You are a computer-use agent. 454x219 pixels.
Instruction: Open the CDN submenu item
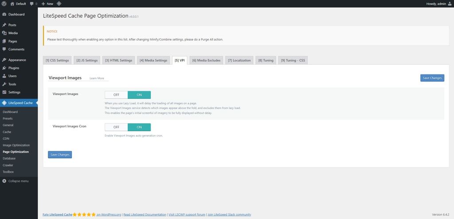pos(6,138)
